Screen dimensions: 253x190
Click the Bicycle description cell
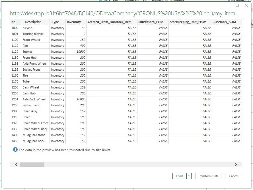(36, 28)
